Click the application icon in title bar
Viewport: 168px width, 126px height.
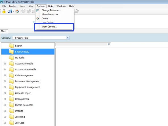click(1, 2)
